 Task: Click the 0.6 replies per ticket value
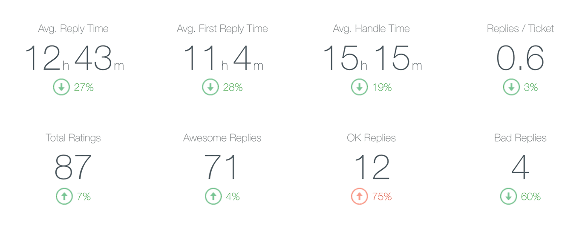[x=520, y=58]
